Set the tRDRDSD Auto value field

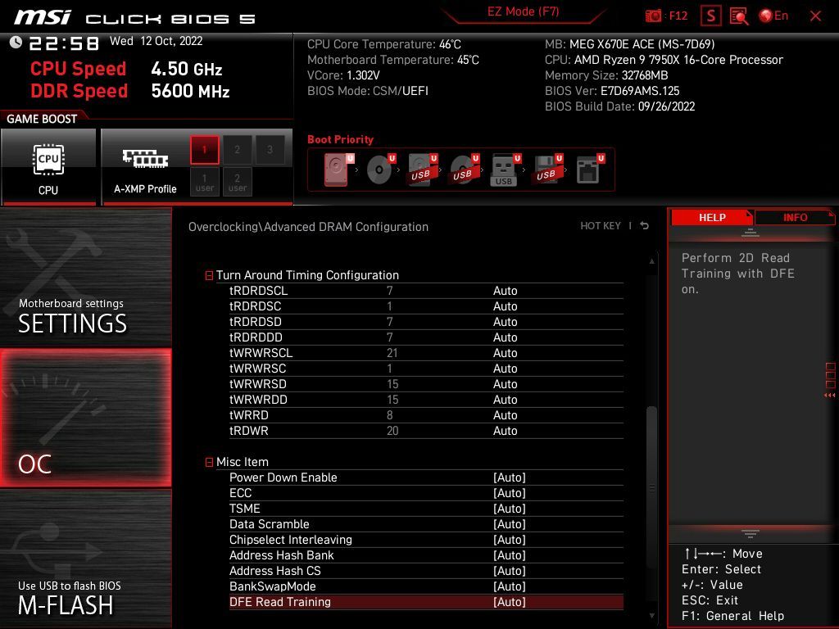(505, 322)
